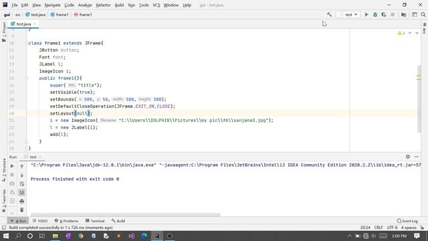Open the Refactor menu
The image size is (428, 241).
tap(103, 5)
